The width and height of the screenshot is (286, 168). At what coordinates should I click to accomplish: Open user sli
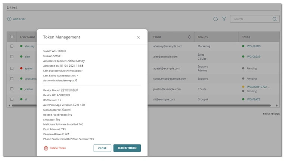click(x=26, y=99)
